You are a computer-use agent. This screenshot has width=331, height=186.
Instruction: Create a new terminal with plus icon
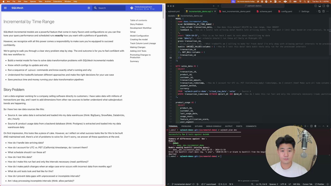point(305,126)
